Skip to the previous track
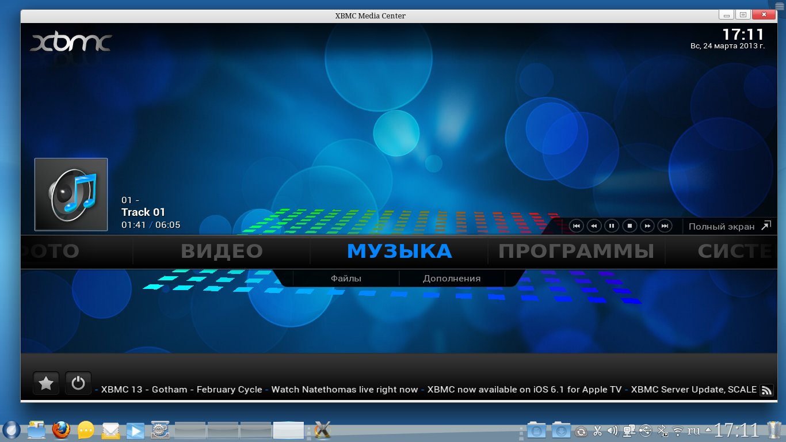This screenshot has width=786, height=442. 576,226
